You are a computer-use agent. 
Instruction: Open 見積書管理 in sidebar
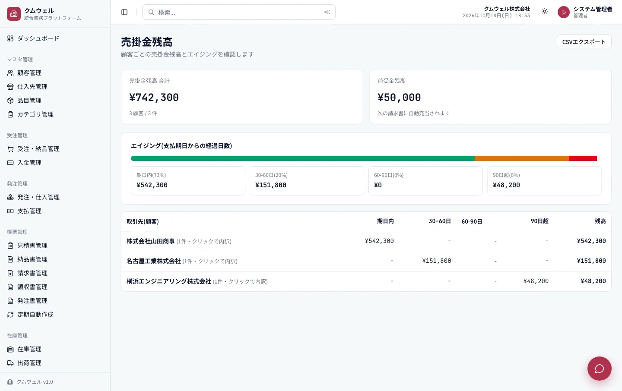[x=55, y=246]
